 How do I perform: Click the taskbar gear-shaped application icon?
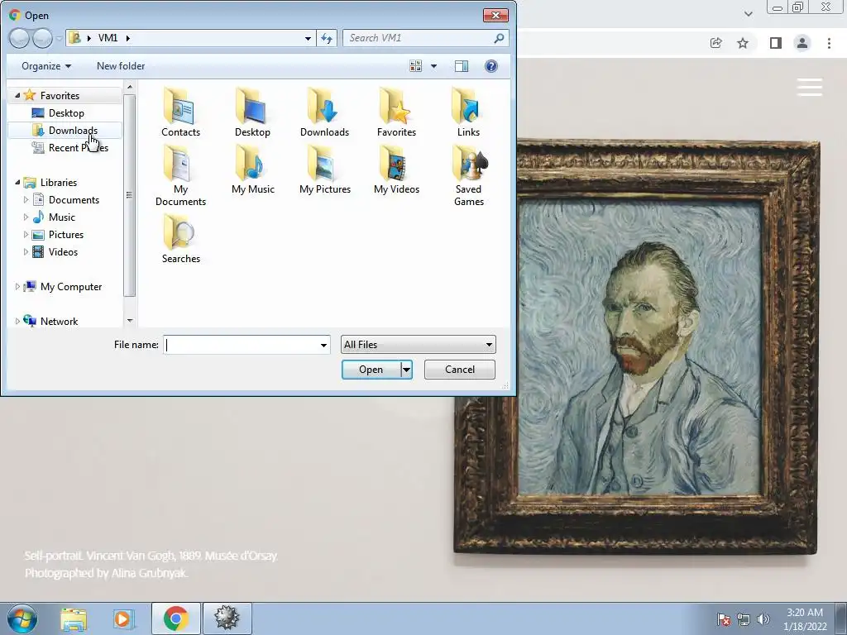227,618
